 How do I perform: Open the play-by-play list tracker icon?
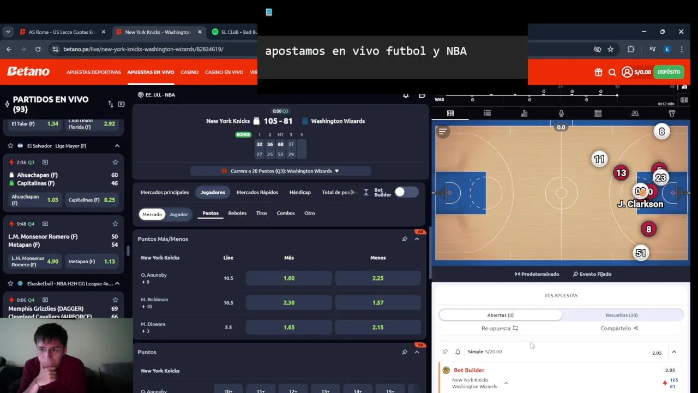(x=487, y=114)
